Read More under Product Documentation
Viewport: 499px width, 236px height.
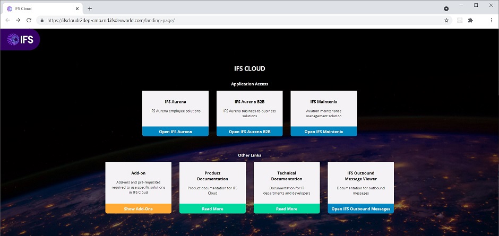[212, 209]
